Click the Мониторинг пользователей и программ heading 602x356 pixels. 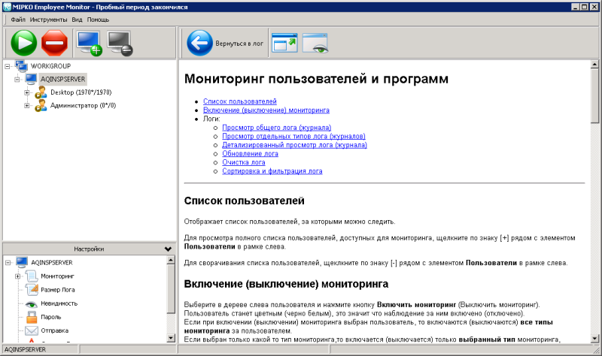pos(316,79)
